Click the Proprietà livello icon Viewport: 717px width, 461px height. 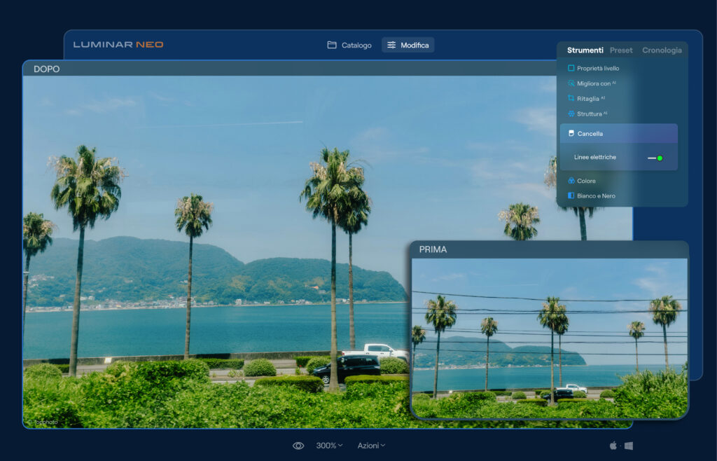coord(571,68)
